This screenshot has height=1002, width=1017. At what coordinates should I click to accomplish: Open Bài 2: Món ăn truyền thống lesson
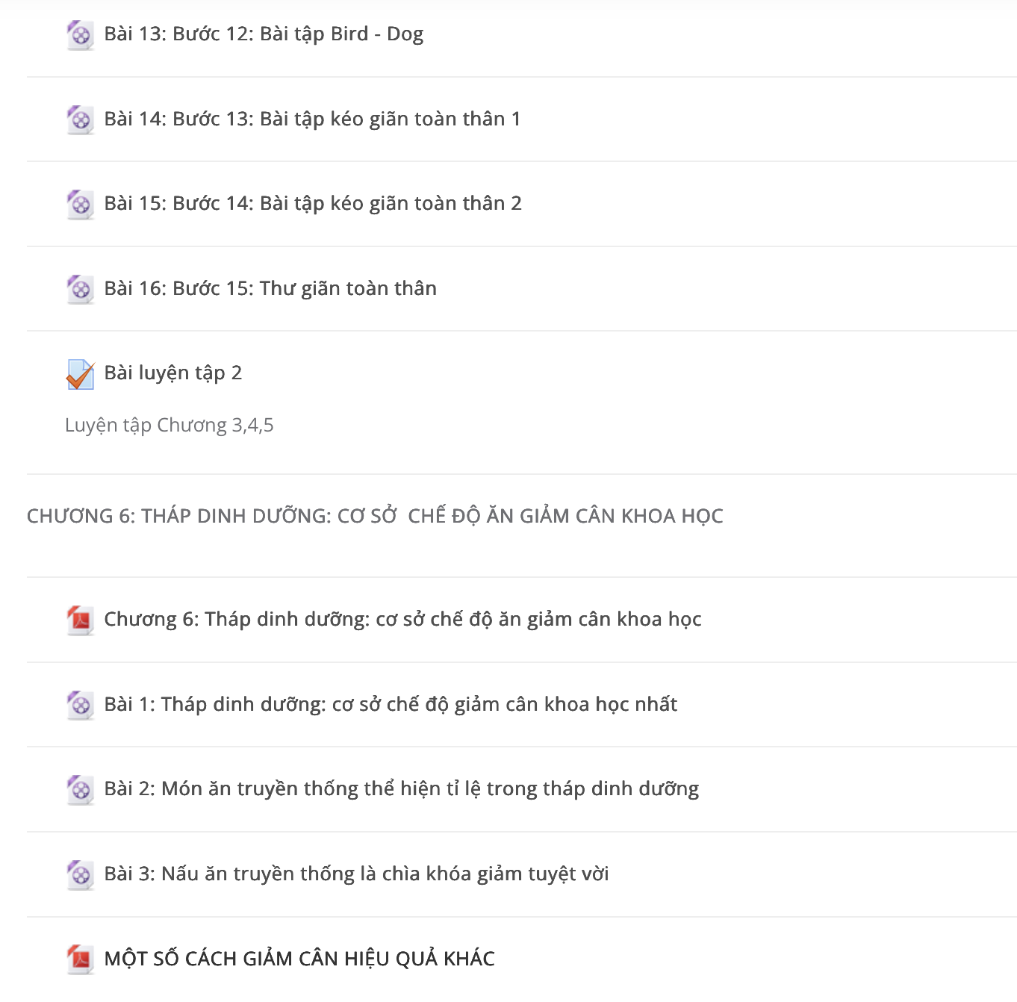402,788
